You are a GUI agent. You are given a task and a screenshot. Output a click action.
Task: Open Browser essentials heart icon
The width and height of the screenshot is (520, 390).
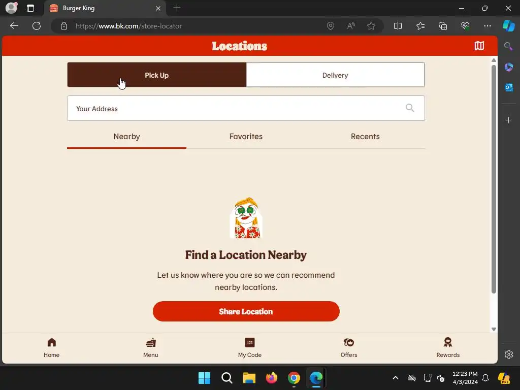click(465, 26)
